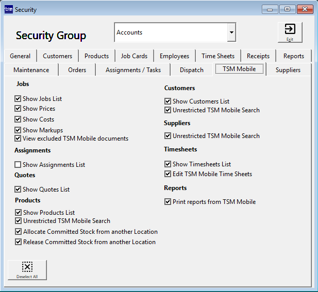Click the Deselect All icon button
The image size is (318, 292).
tap(27, 270)
